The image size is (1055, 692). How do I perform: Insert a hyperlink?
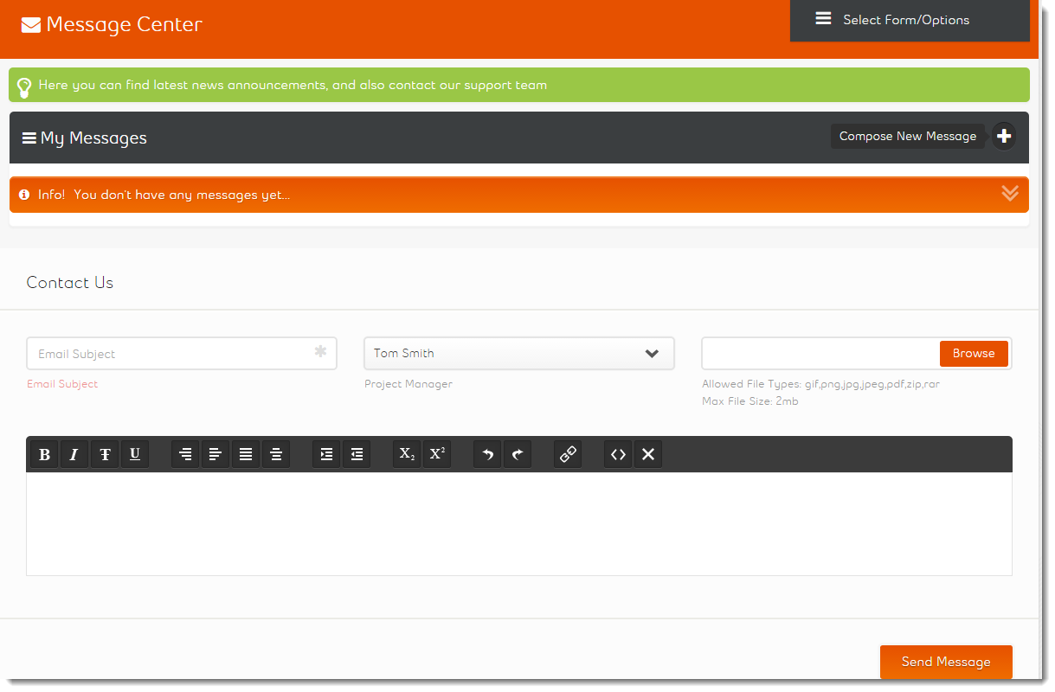point(568,454)
